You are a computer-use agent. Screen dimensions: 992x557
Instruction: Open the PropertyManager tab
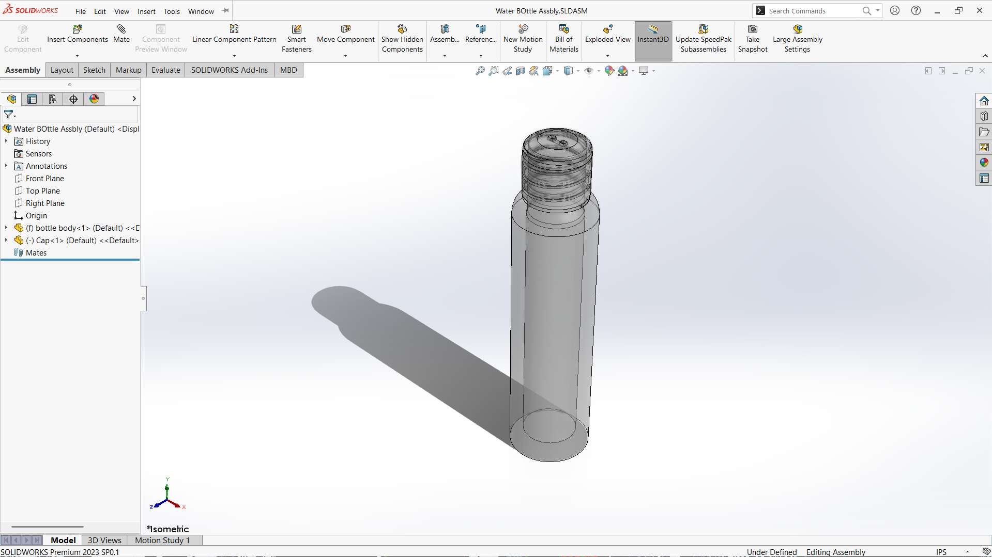click(32, 99)
